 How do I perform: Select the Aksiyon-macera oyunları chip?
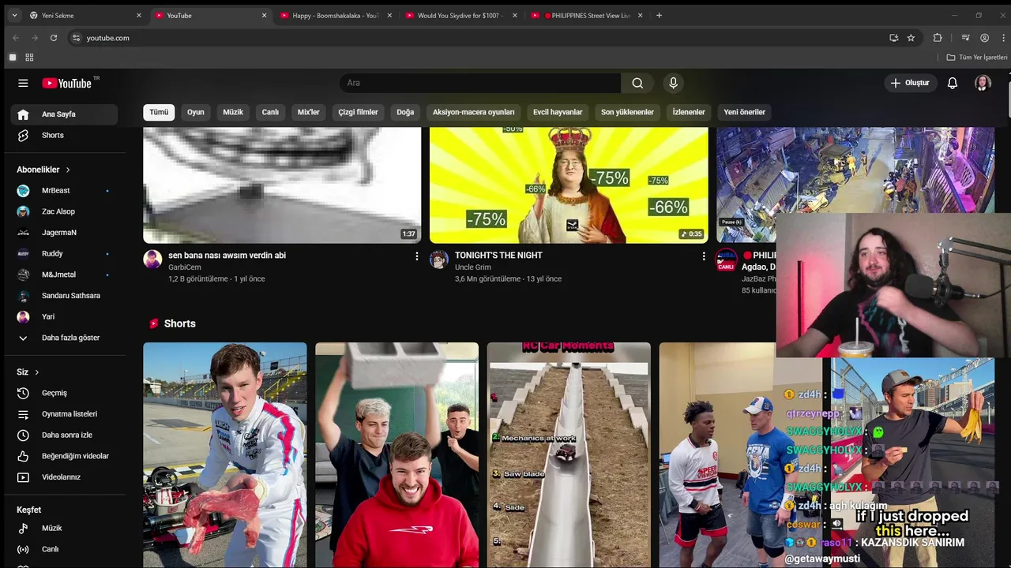point(473,112)
